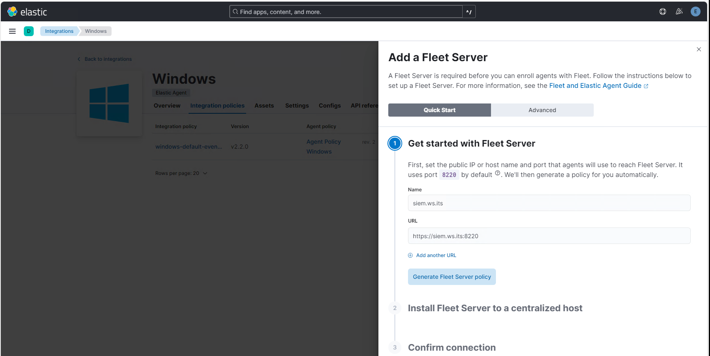Open Fleet and Elastic Agent Guide link
The width and height of the screenshot is (710, 356).
click(595, 86)
